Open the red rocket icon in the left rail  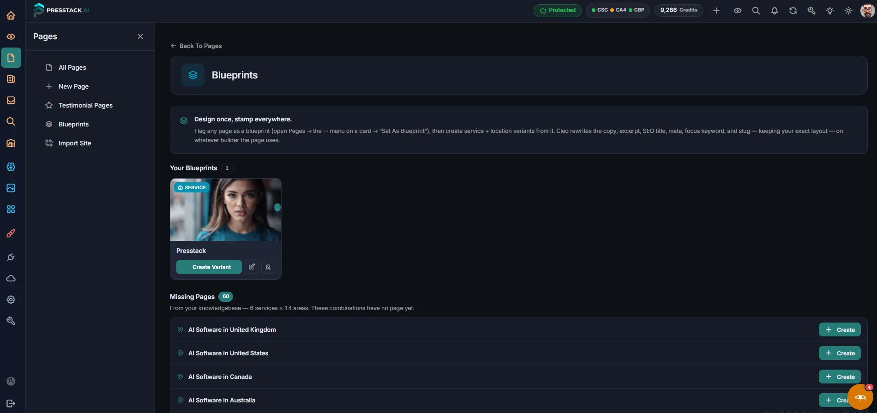(x=11, y=233)
